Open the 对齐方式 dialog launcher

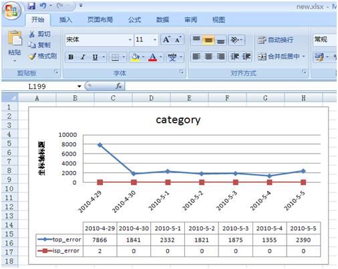[304, 71]
